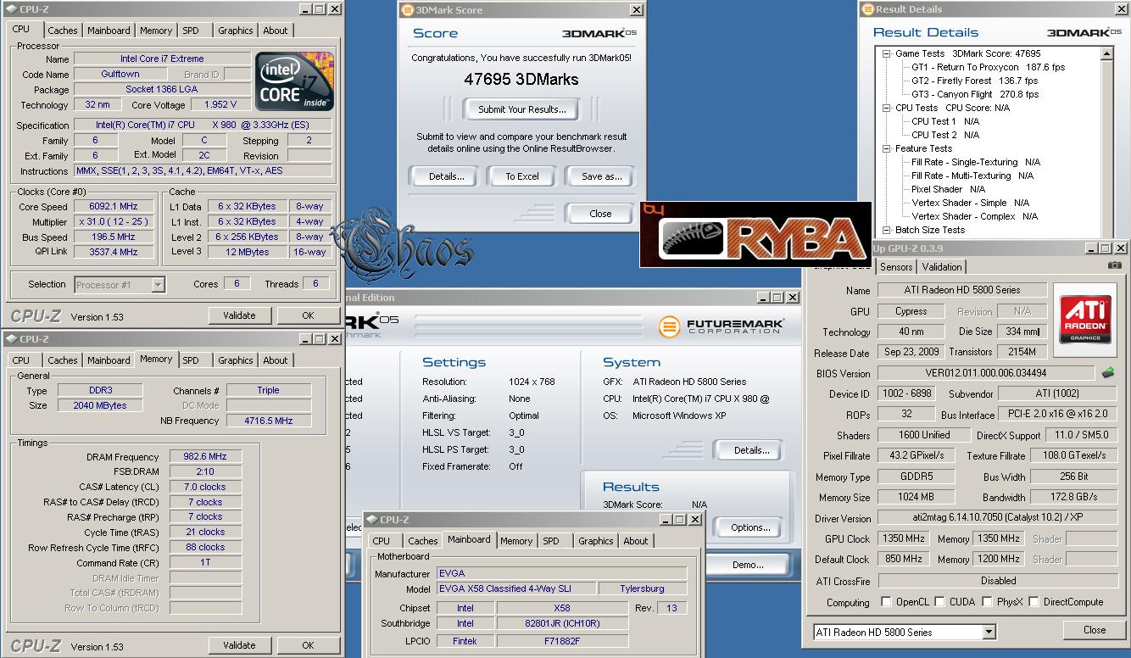Click the DRAM Frequency value 982.6 MHz

pyautogui.click(x=205, y=457)
